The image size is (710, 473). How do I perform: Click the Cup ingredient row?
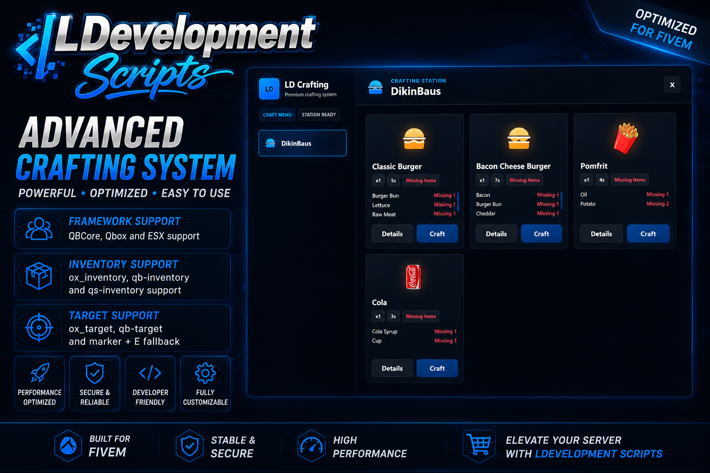[x=414, y=340]
